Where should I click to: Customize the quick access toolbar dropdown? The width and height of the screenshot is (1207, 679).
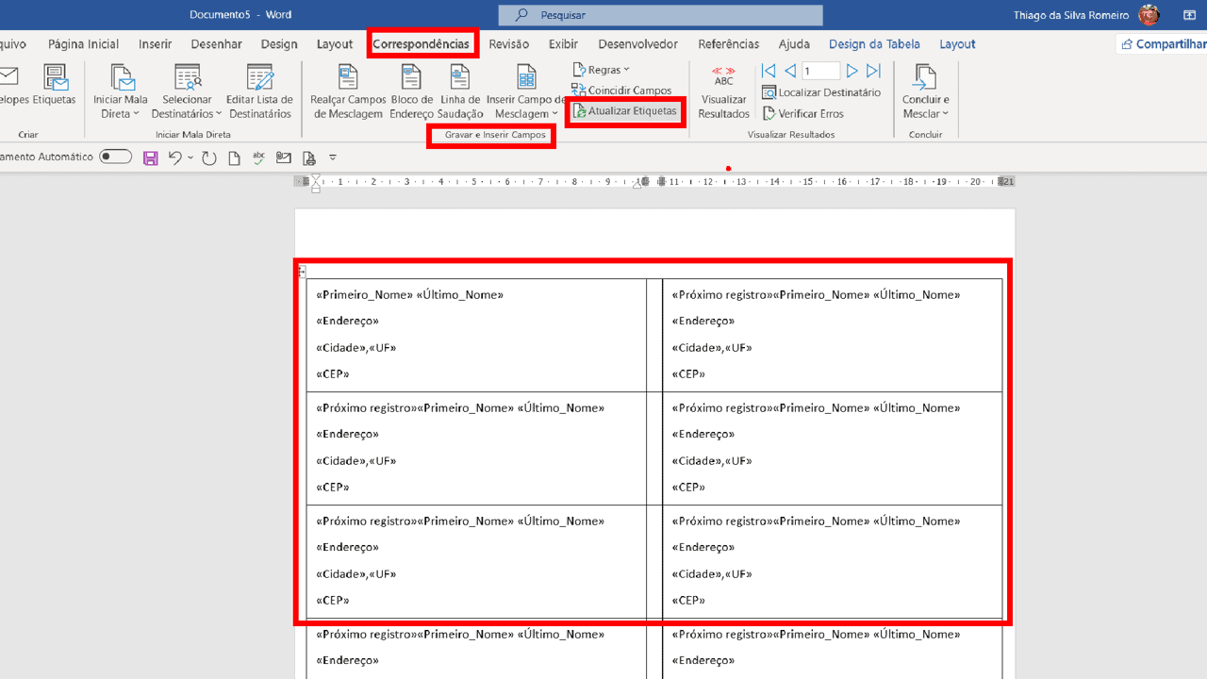click(x=333, y=157)
